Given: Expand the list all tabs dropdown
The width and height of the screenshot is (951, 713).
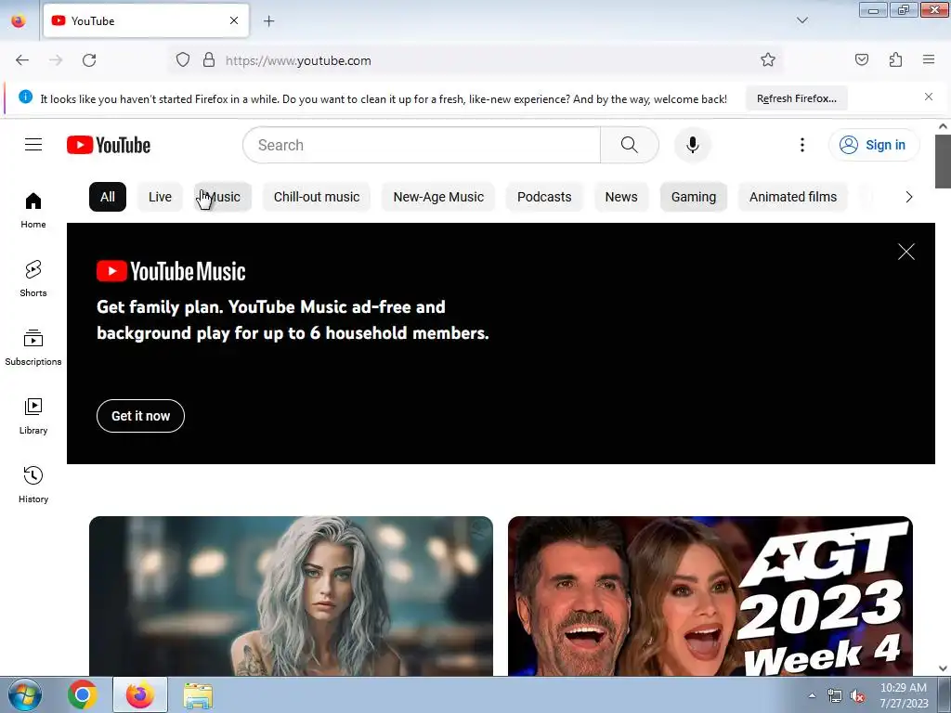Looking at the screenshot, I should coord(801,20).
